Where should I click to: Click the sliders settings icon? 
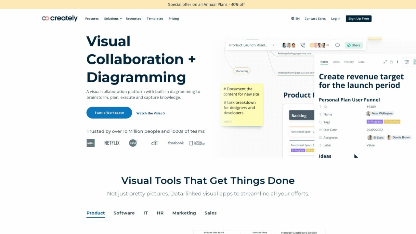pyautogui.click(x=407, y=62)
